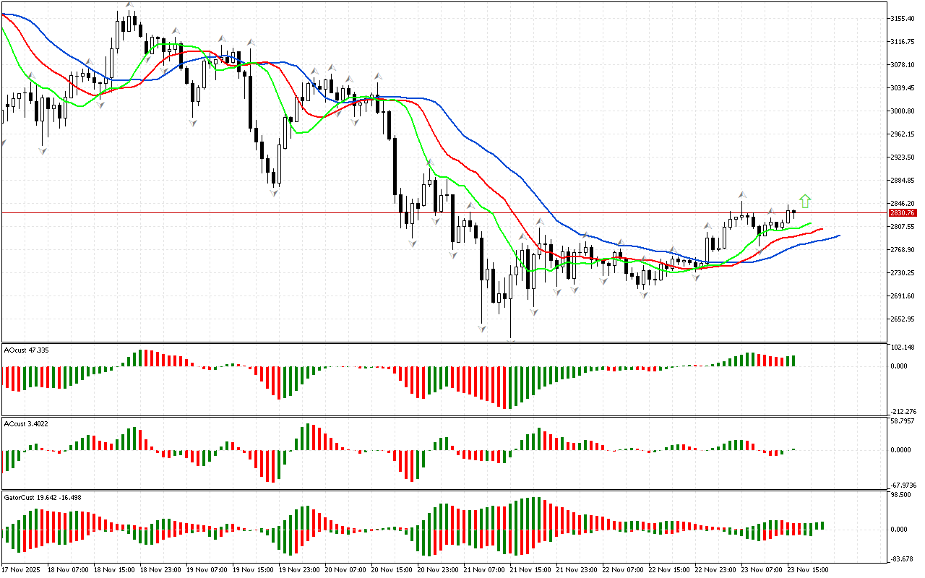Click the AOcust 47.335 indicator label
925x578 pixels.
(27, 350)
